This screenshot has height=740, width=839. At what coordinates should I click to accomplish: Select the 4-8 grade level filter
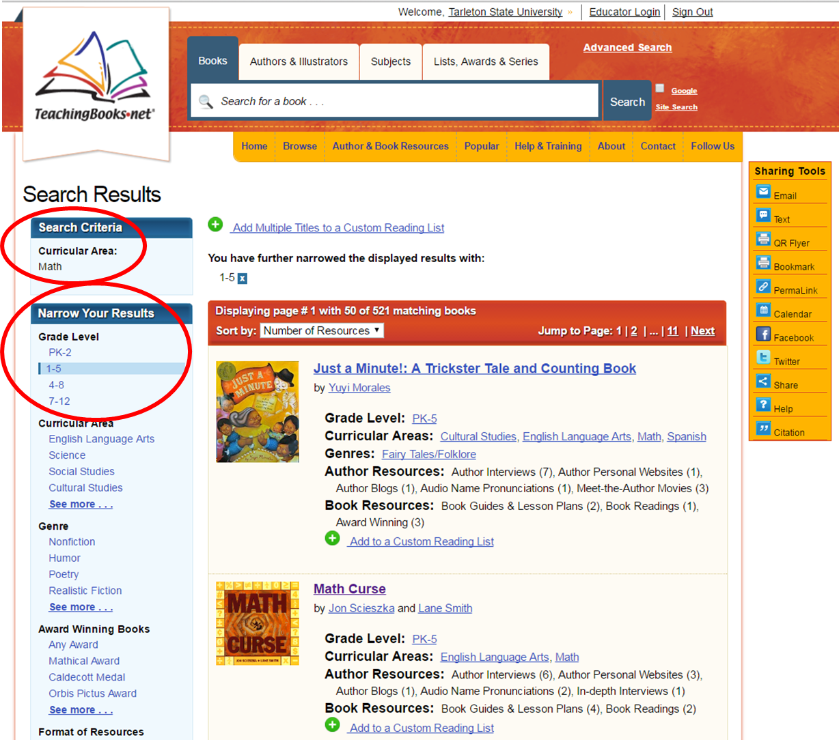click(x=56, y=385)
